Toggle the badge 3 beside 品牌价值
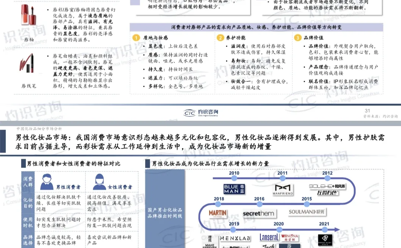The image size is (401, 248). coord(298,37)
